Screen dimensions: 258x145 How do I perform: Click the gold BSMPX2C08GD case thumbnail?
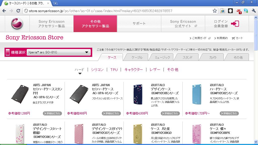click(x=138, y=134)
